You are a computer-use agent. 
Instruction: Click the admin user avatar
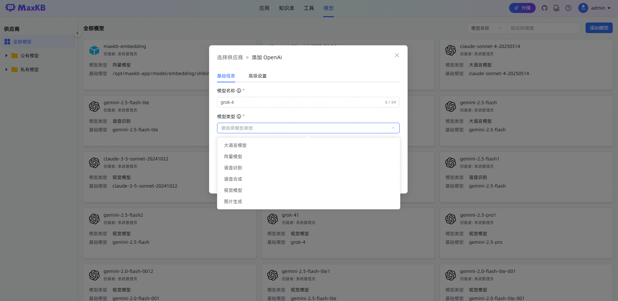tap(583, 8)
